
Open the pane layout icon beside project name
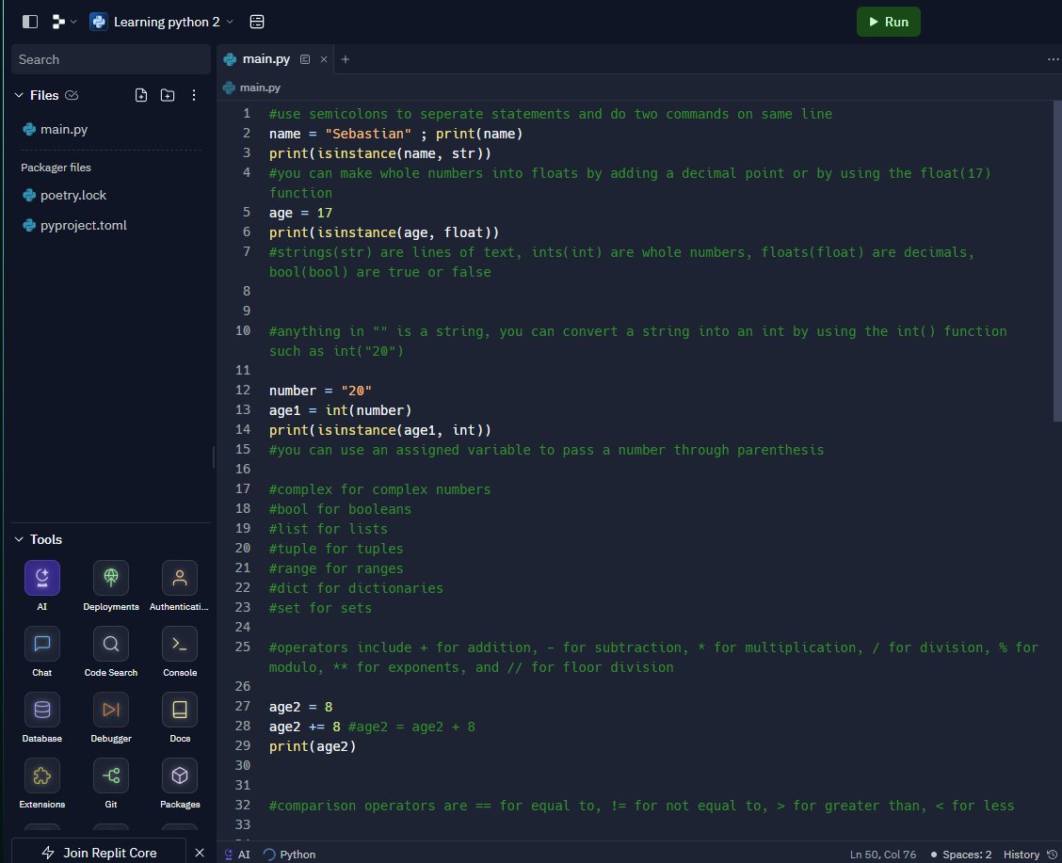257,22
